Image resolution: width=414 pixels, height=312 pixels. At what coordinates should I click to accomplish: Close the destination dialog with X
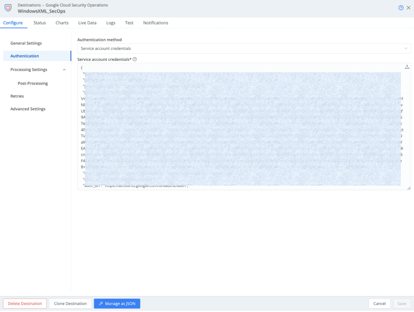(x=408, y=8)
